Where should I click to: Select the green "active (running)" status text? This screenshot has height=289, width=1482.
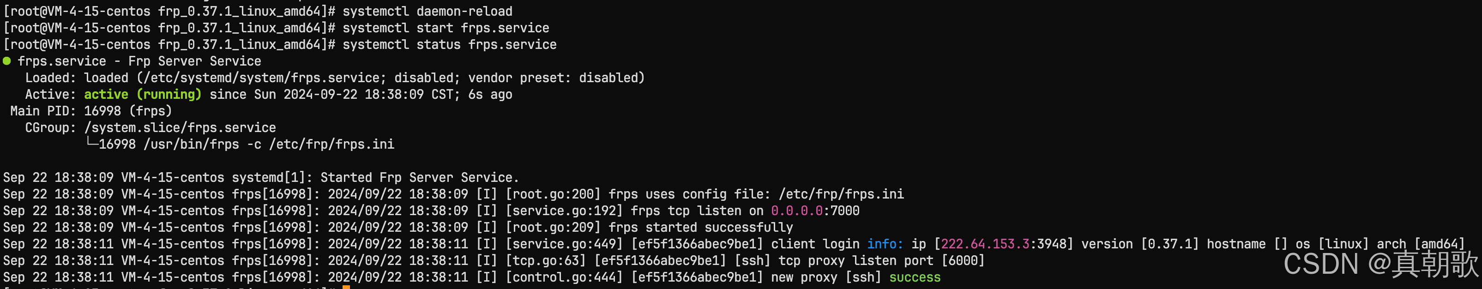143,95
